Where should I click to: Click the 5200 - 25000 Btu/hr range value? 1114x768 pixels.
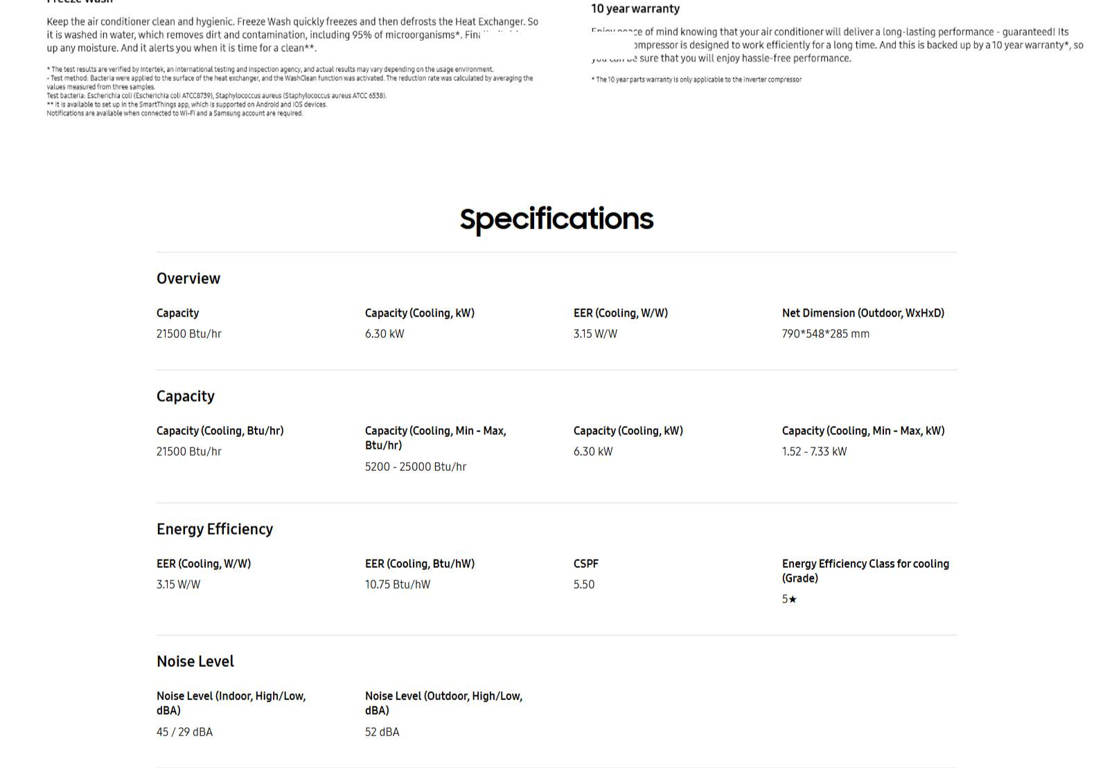coord(416,467)
